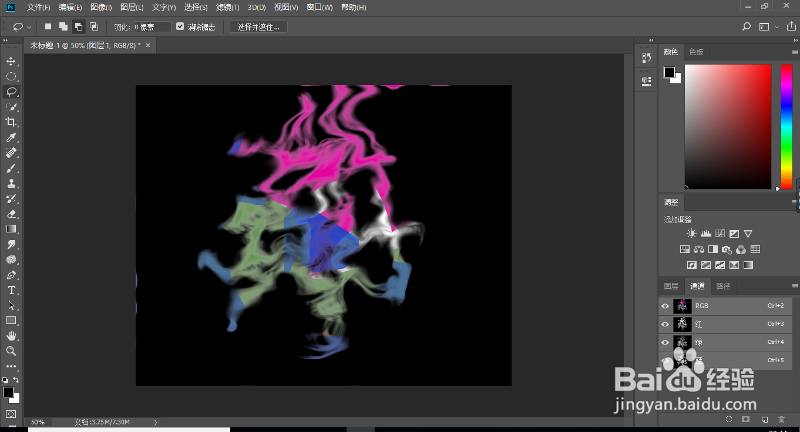
Task: Add Curves adjustment
Action: pos(720,234)
